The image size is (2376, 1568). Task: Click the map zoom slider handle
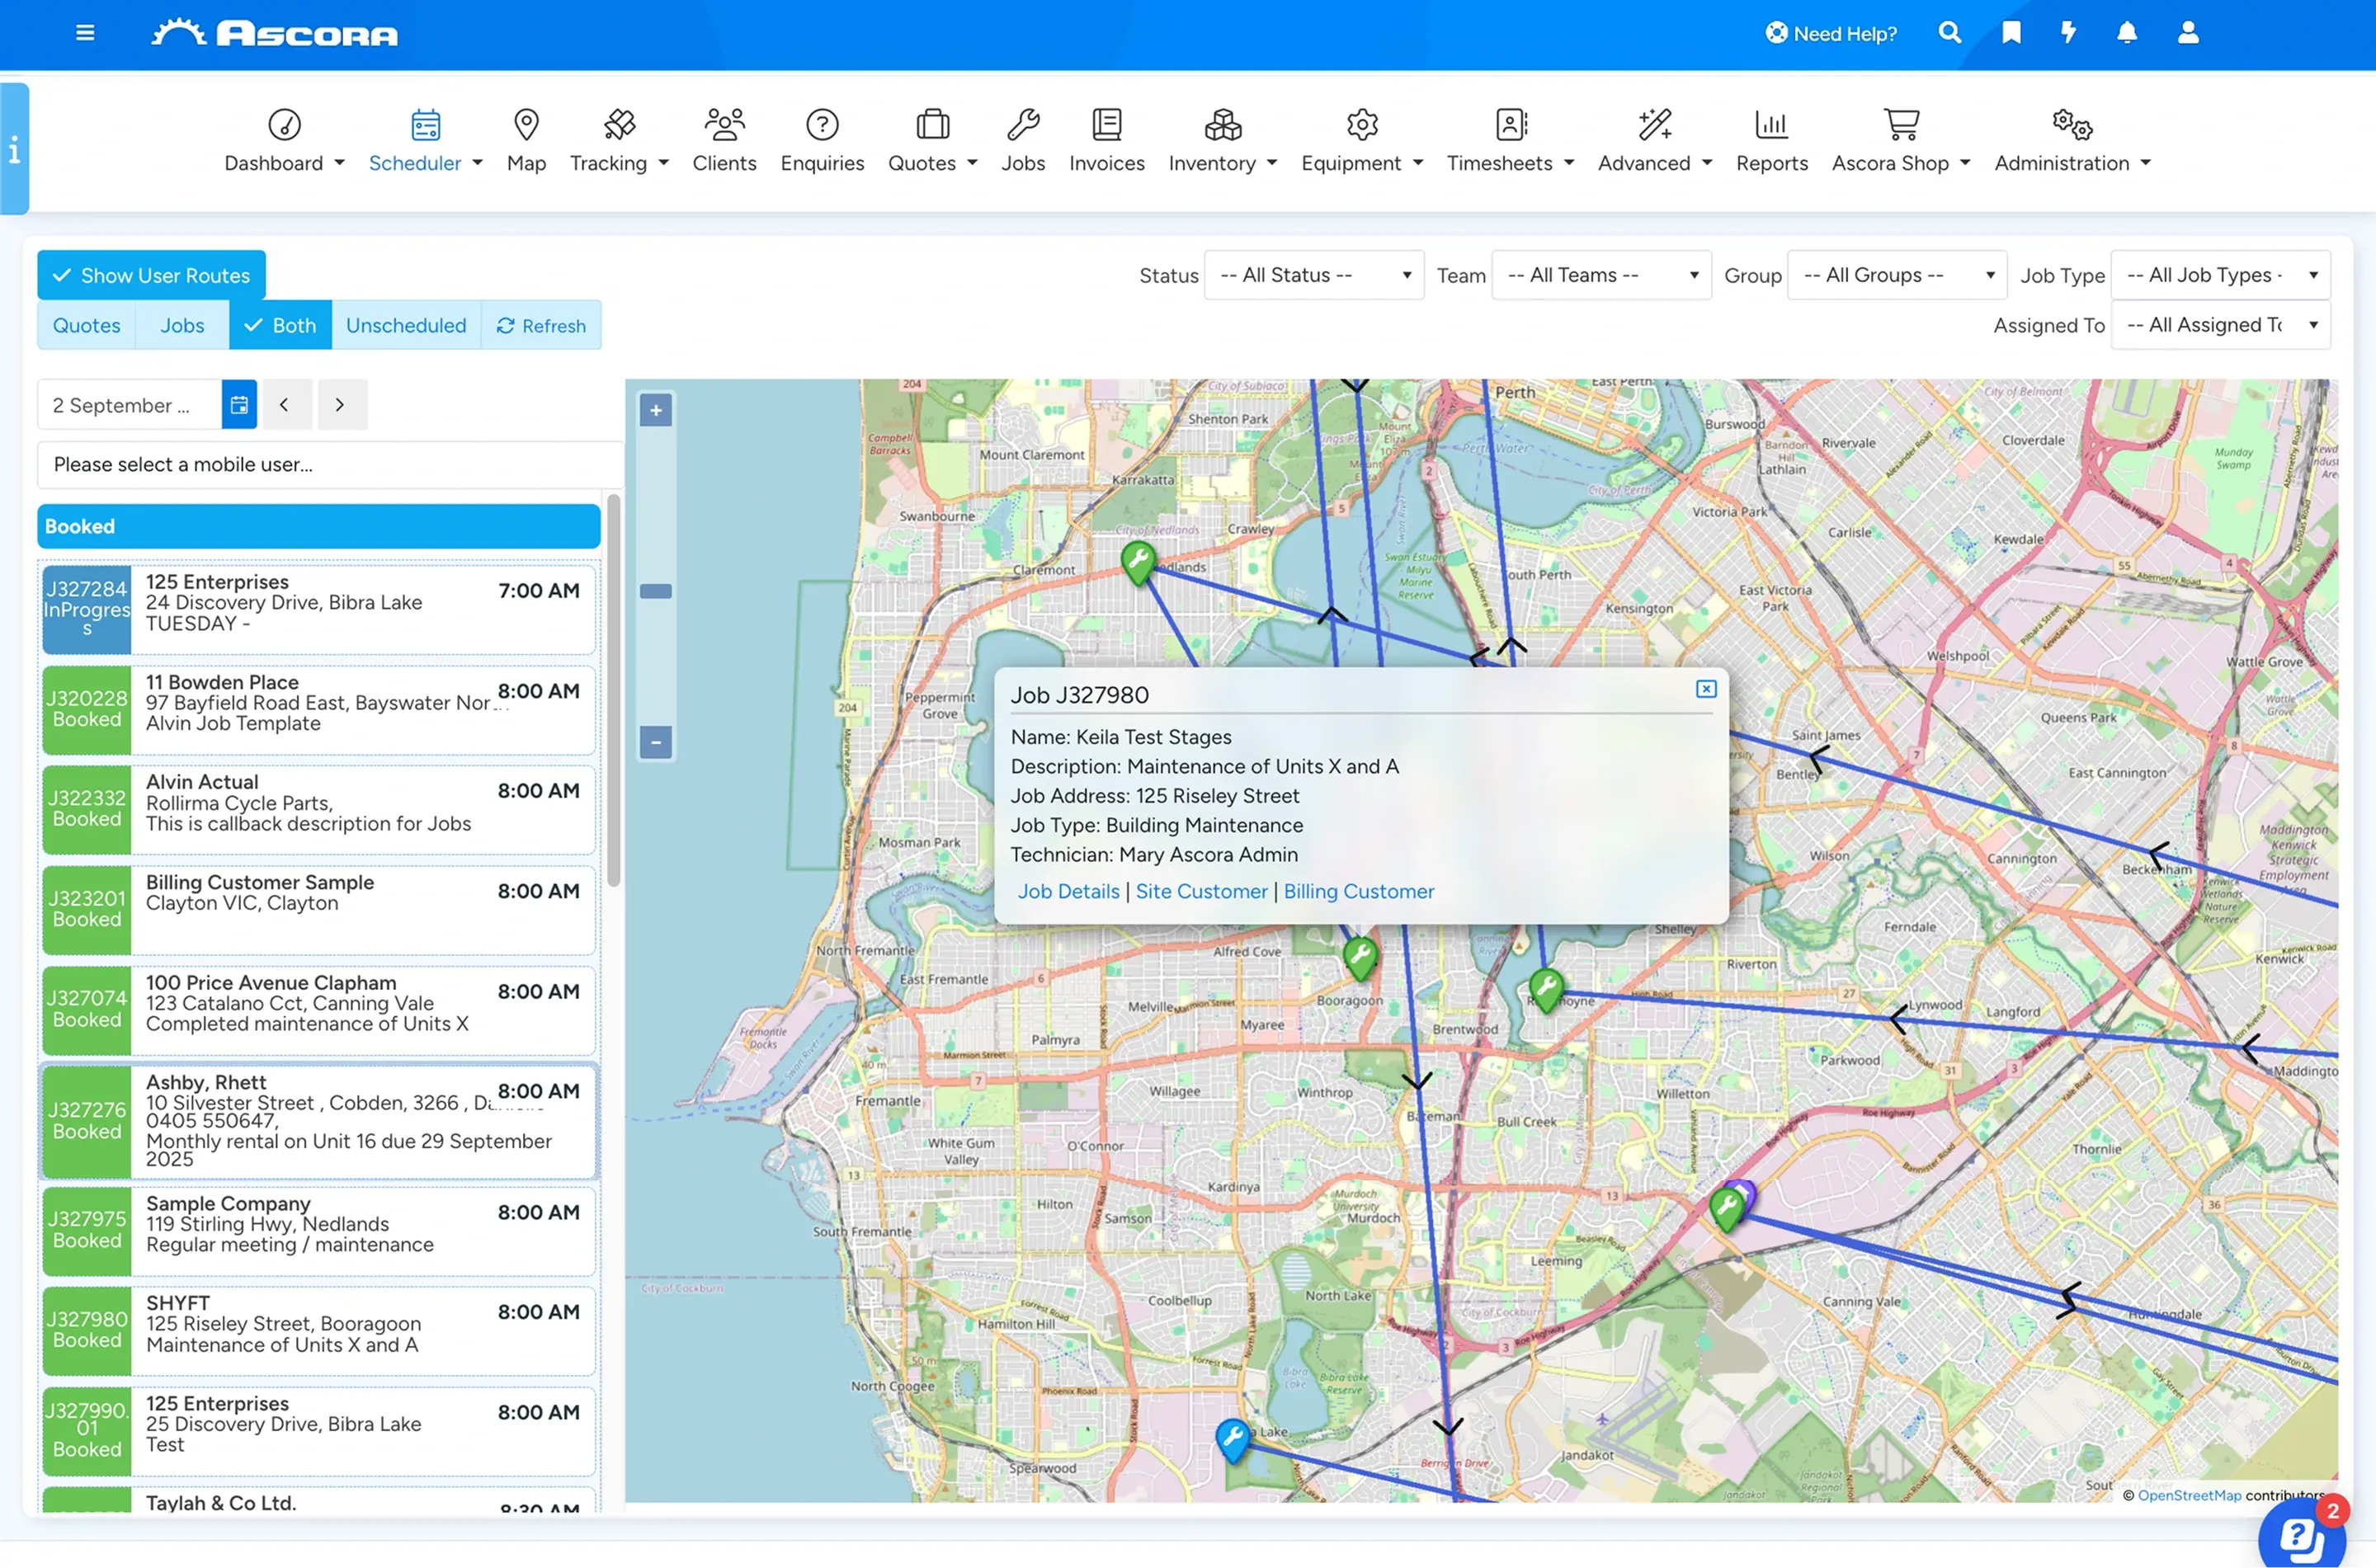coord(656,591)
